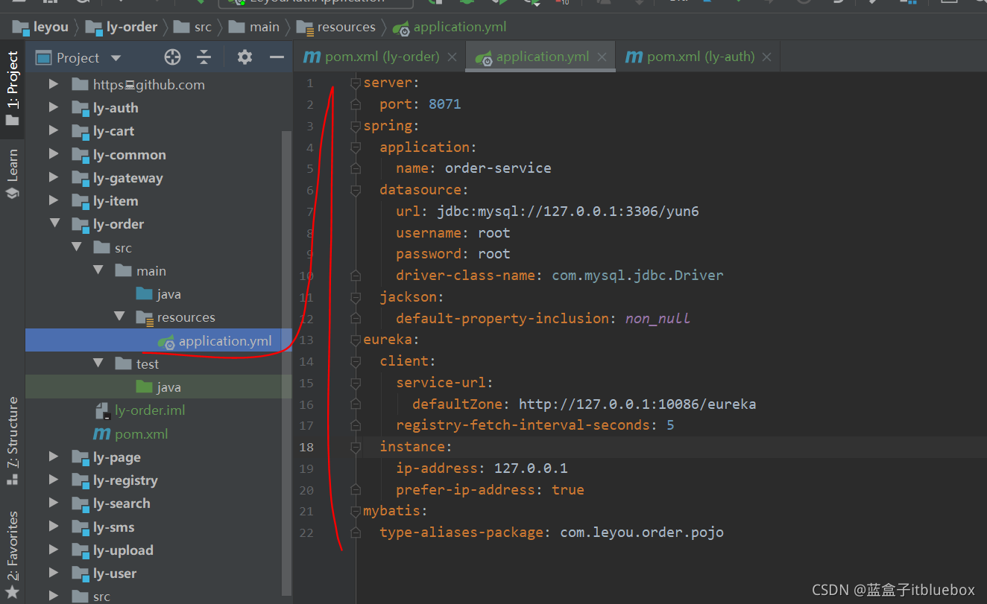Expand the ly-item module node
The width and height of the screenshot is (987, 604).
pos(53,201)
